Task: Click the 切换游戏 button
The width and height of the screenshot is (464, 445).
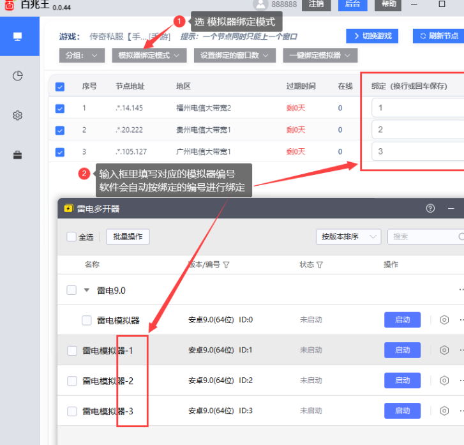Action: click(372, 36)
